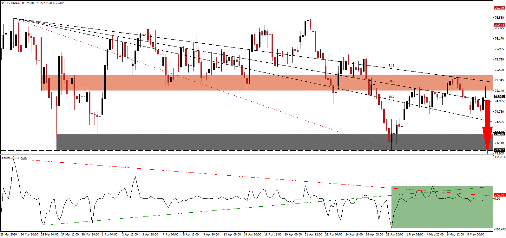Click the 8 Apr 12:00 time label
Viewport: 506px width, 238px height.
(191, 235)
